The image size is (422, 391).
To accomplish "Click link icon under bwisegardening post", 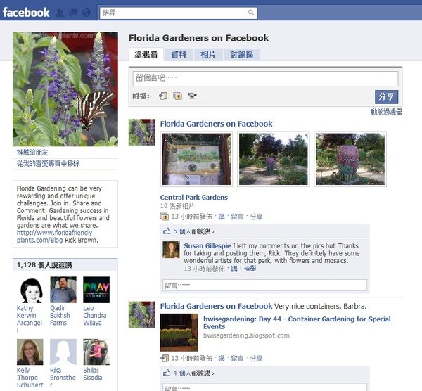I will click(164, 358).
